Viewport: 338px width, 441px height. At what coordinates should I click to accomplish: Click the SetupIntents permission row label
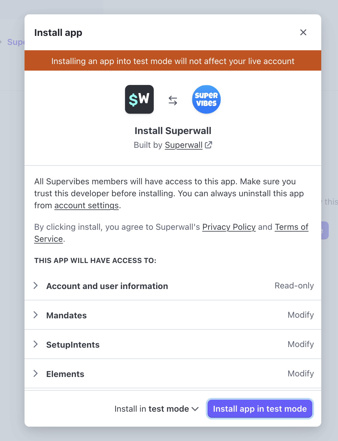pos(73,345)
